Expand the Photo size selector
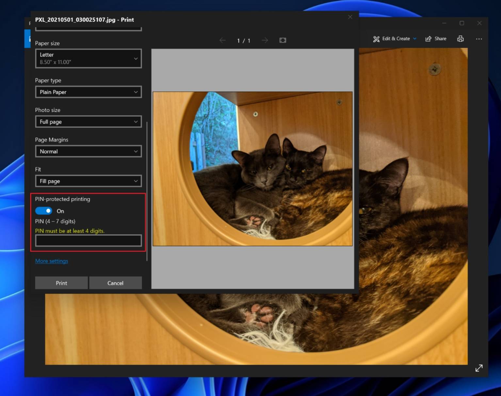The width and height of the screenshot is (501, 396). [x=88, y=122]
